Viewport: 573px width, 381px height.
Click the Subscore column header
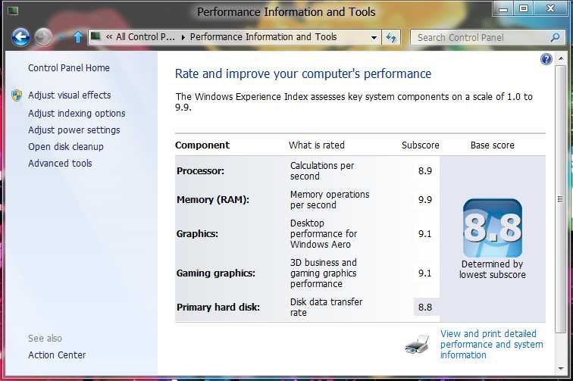point(420,145)
